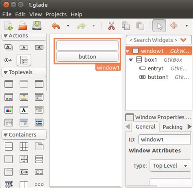
Task: Select the drag resize mode icon
Action: pos(174,26)
